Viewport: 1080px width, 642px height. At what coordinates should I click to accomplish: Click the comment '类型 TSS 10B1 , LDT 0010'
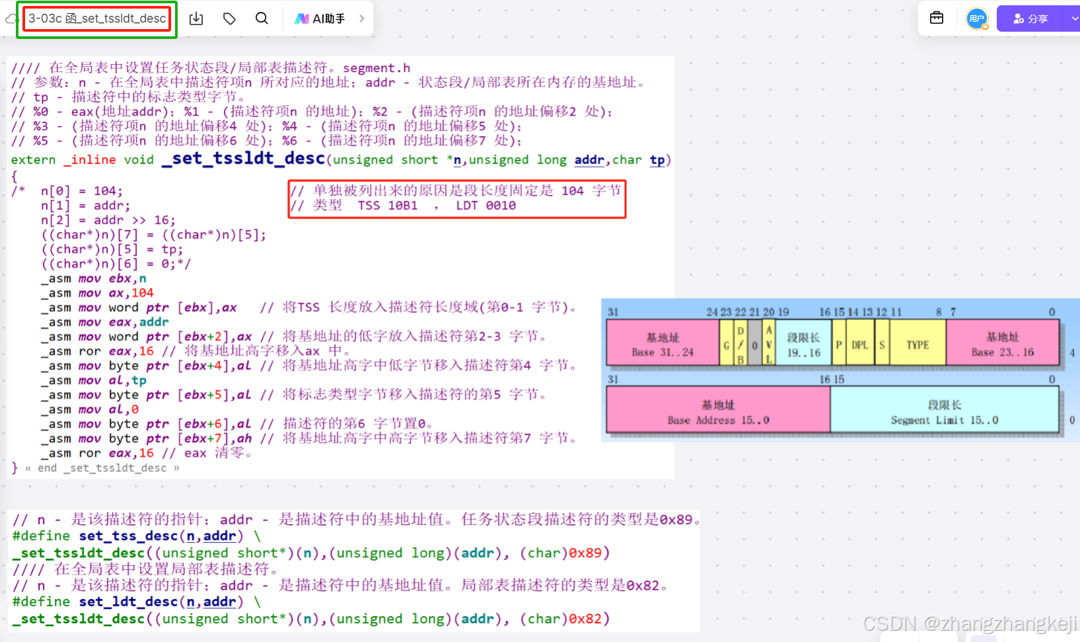pyautogui.click(x=404, y=205)
